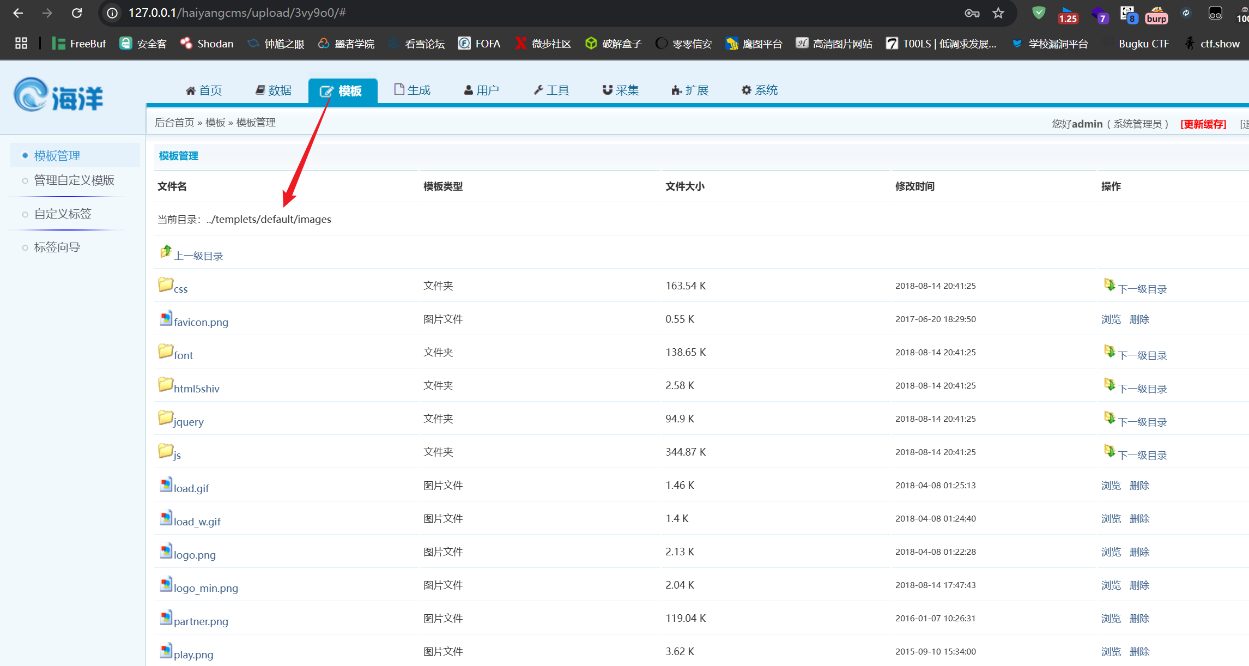
Task: Delete logo.png using 删除 link
Action: [x=1139, y=552]
